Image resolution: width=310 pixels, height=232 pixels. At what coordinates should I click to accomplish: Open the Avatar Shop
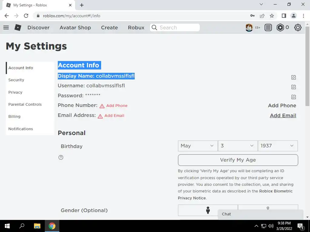[75, 27]
